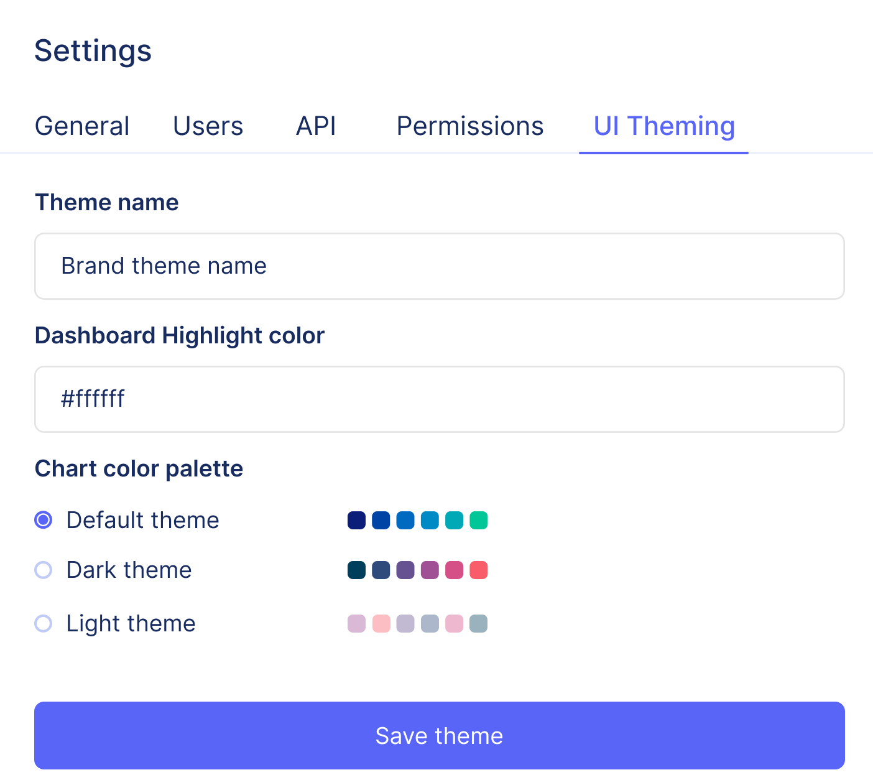Click the Light theme label text
873x780 pixels.
coord(131,623)
